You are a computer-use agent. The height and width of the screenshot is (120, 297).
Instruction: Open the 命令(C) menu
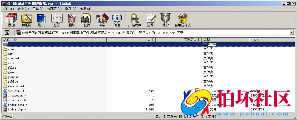[x=23, y=9]
